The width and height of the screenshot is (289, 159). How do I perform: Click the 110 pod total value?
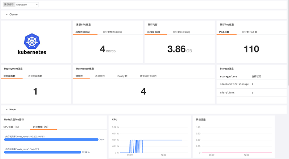(x=251, y=49)
